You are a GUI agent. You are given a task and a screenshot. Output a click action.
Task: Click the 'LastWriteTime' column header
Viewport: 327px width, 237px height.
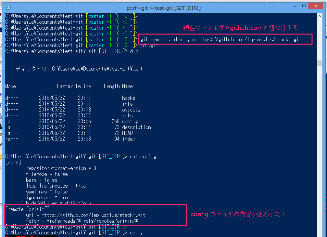point(74,86)
